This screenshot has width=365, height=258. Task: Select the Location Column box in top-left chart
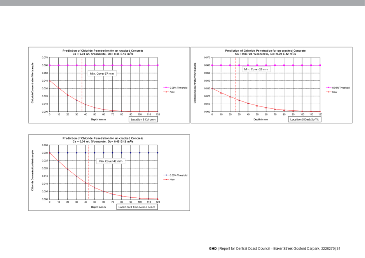tap(143, 120)
